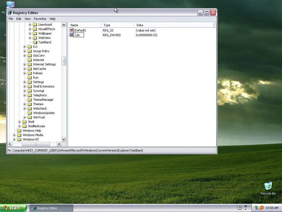The image size is (282, 212).
Task: Click the orange search icon in system tray
Action: click(262, 208)
